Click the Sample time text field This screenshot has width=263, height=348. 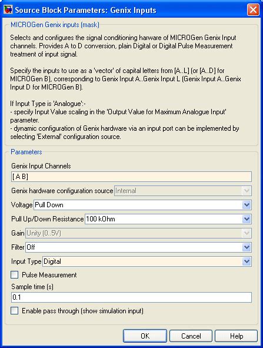click(132, 297)
